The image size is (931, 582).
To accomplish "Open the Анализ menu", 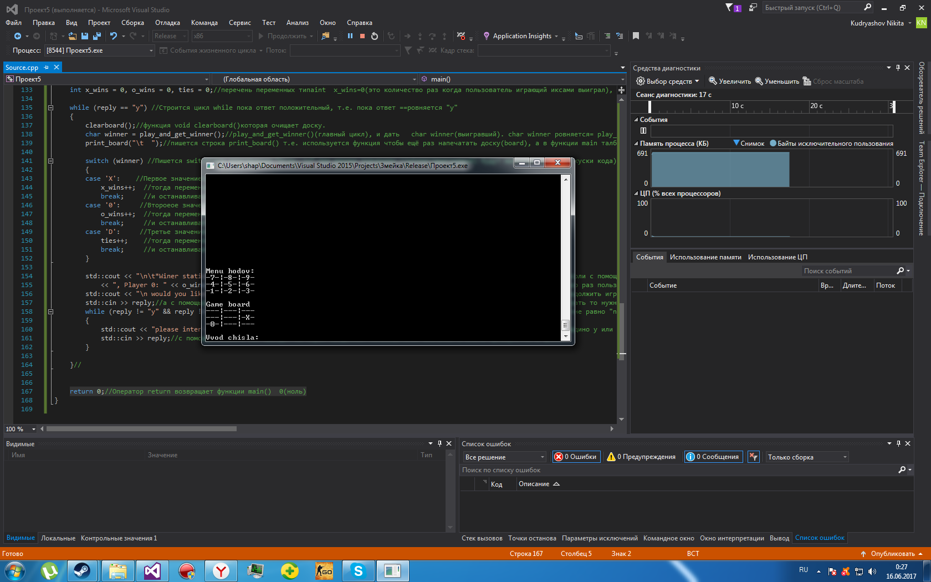I will pyautogui.click(x=298, y=23).
